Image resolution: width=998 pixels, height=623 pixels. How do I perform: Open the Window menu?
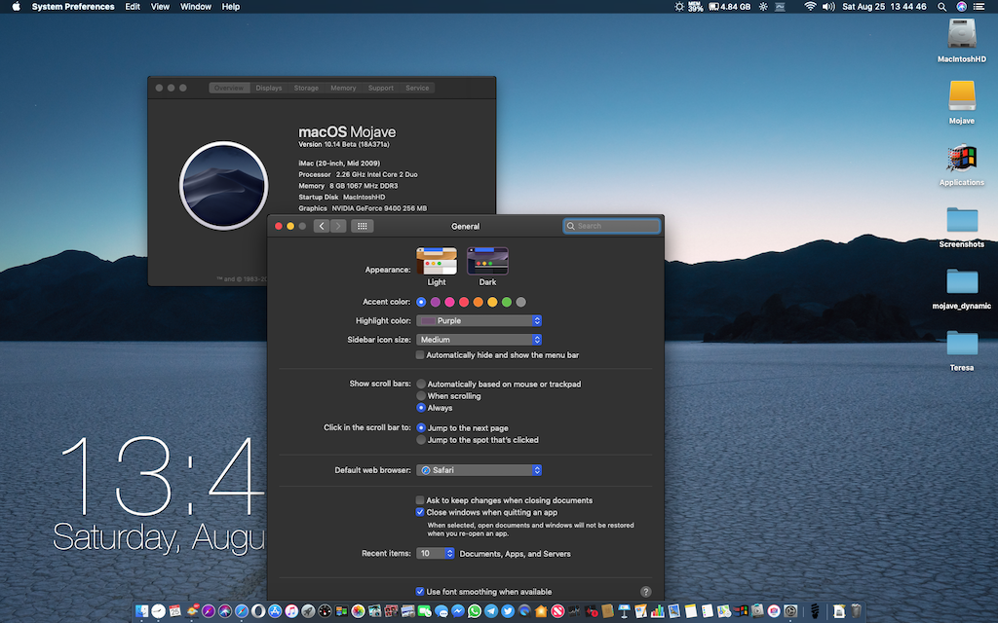(195, 7)
